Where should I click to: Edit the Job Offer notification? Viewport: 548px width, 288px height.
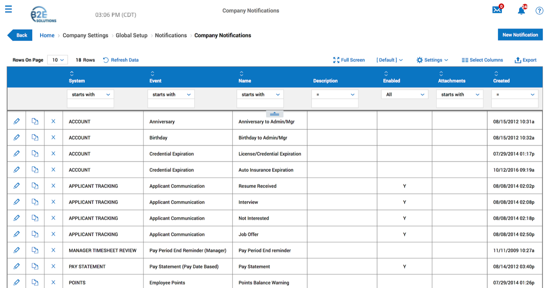coord(16,234)
